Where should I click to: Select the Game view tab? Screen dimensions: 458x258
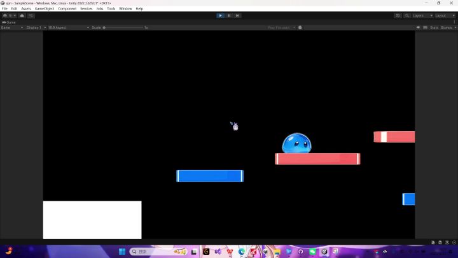[9, 22]
